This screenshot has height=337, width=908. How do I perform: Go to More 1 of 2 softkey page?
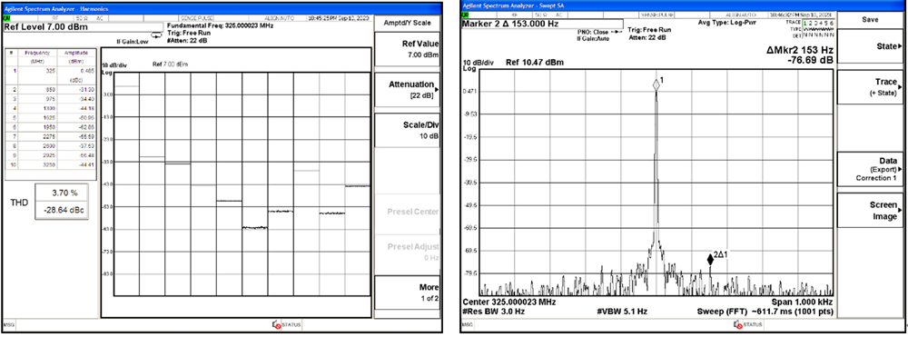(x=407, y=292)
